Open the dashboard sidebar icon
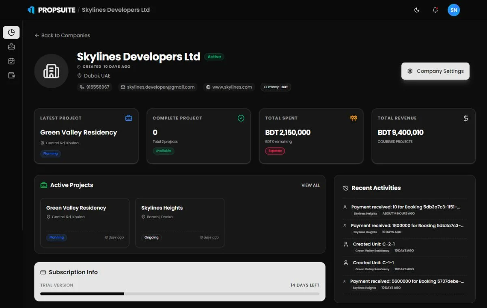Image resolution: width=487 pixels, height=308 pixels. (11, 33)
